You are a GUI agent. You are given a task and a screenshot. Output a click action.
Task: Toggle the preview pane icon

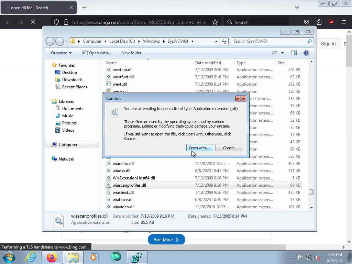(x=294, y=53)
